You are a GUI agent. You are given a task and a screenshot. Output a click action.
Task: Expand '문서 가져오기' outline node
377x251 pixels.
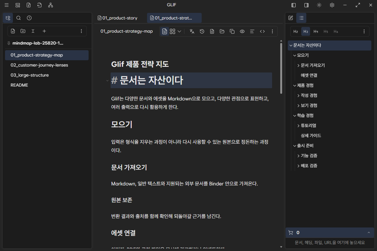[x=298, y=65]
